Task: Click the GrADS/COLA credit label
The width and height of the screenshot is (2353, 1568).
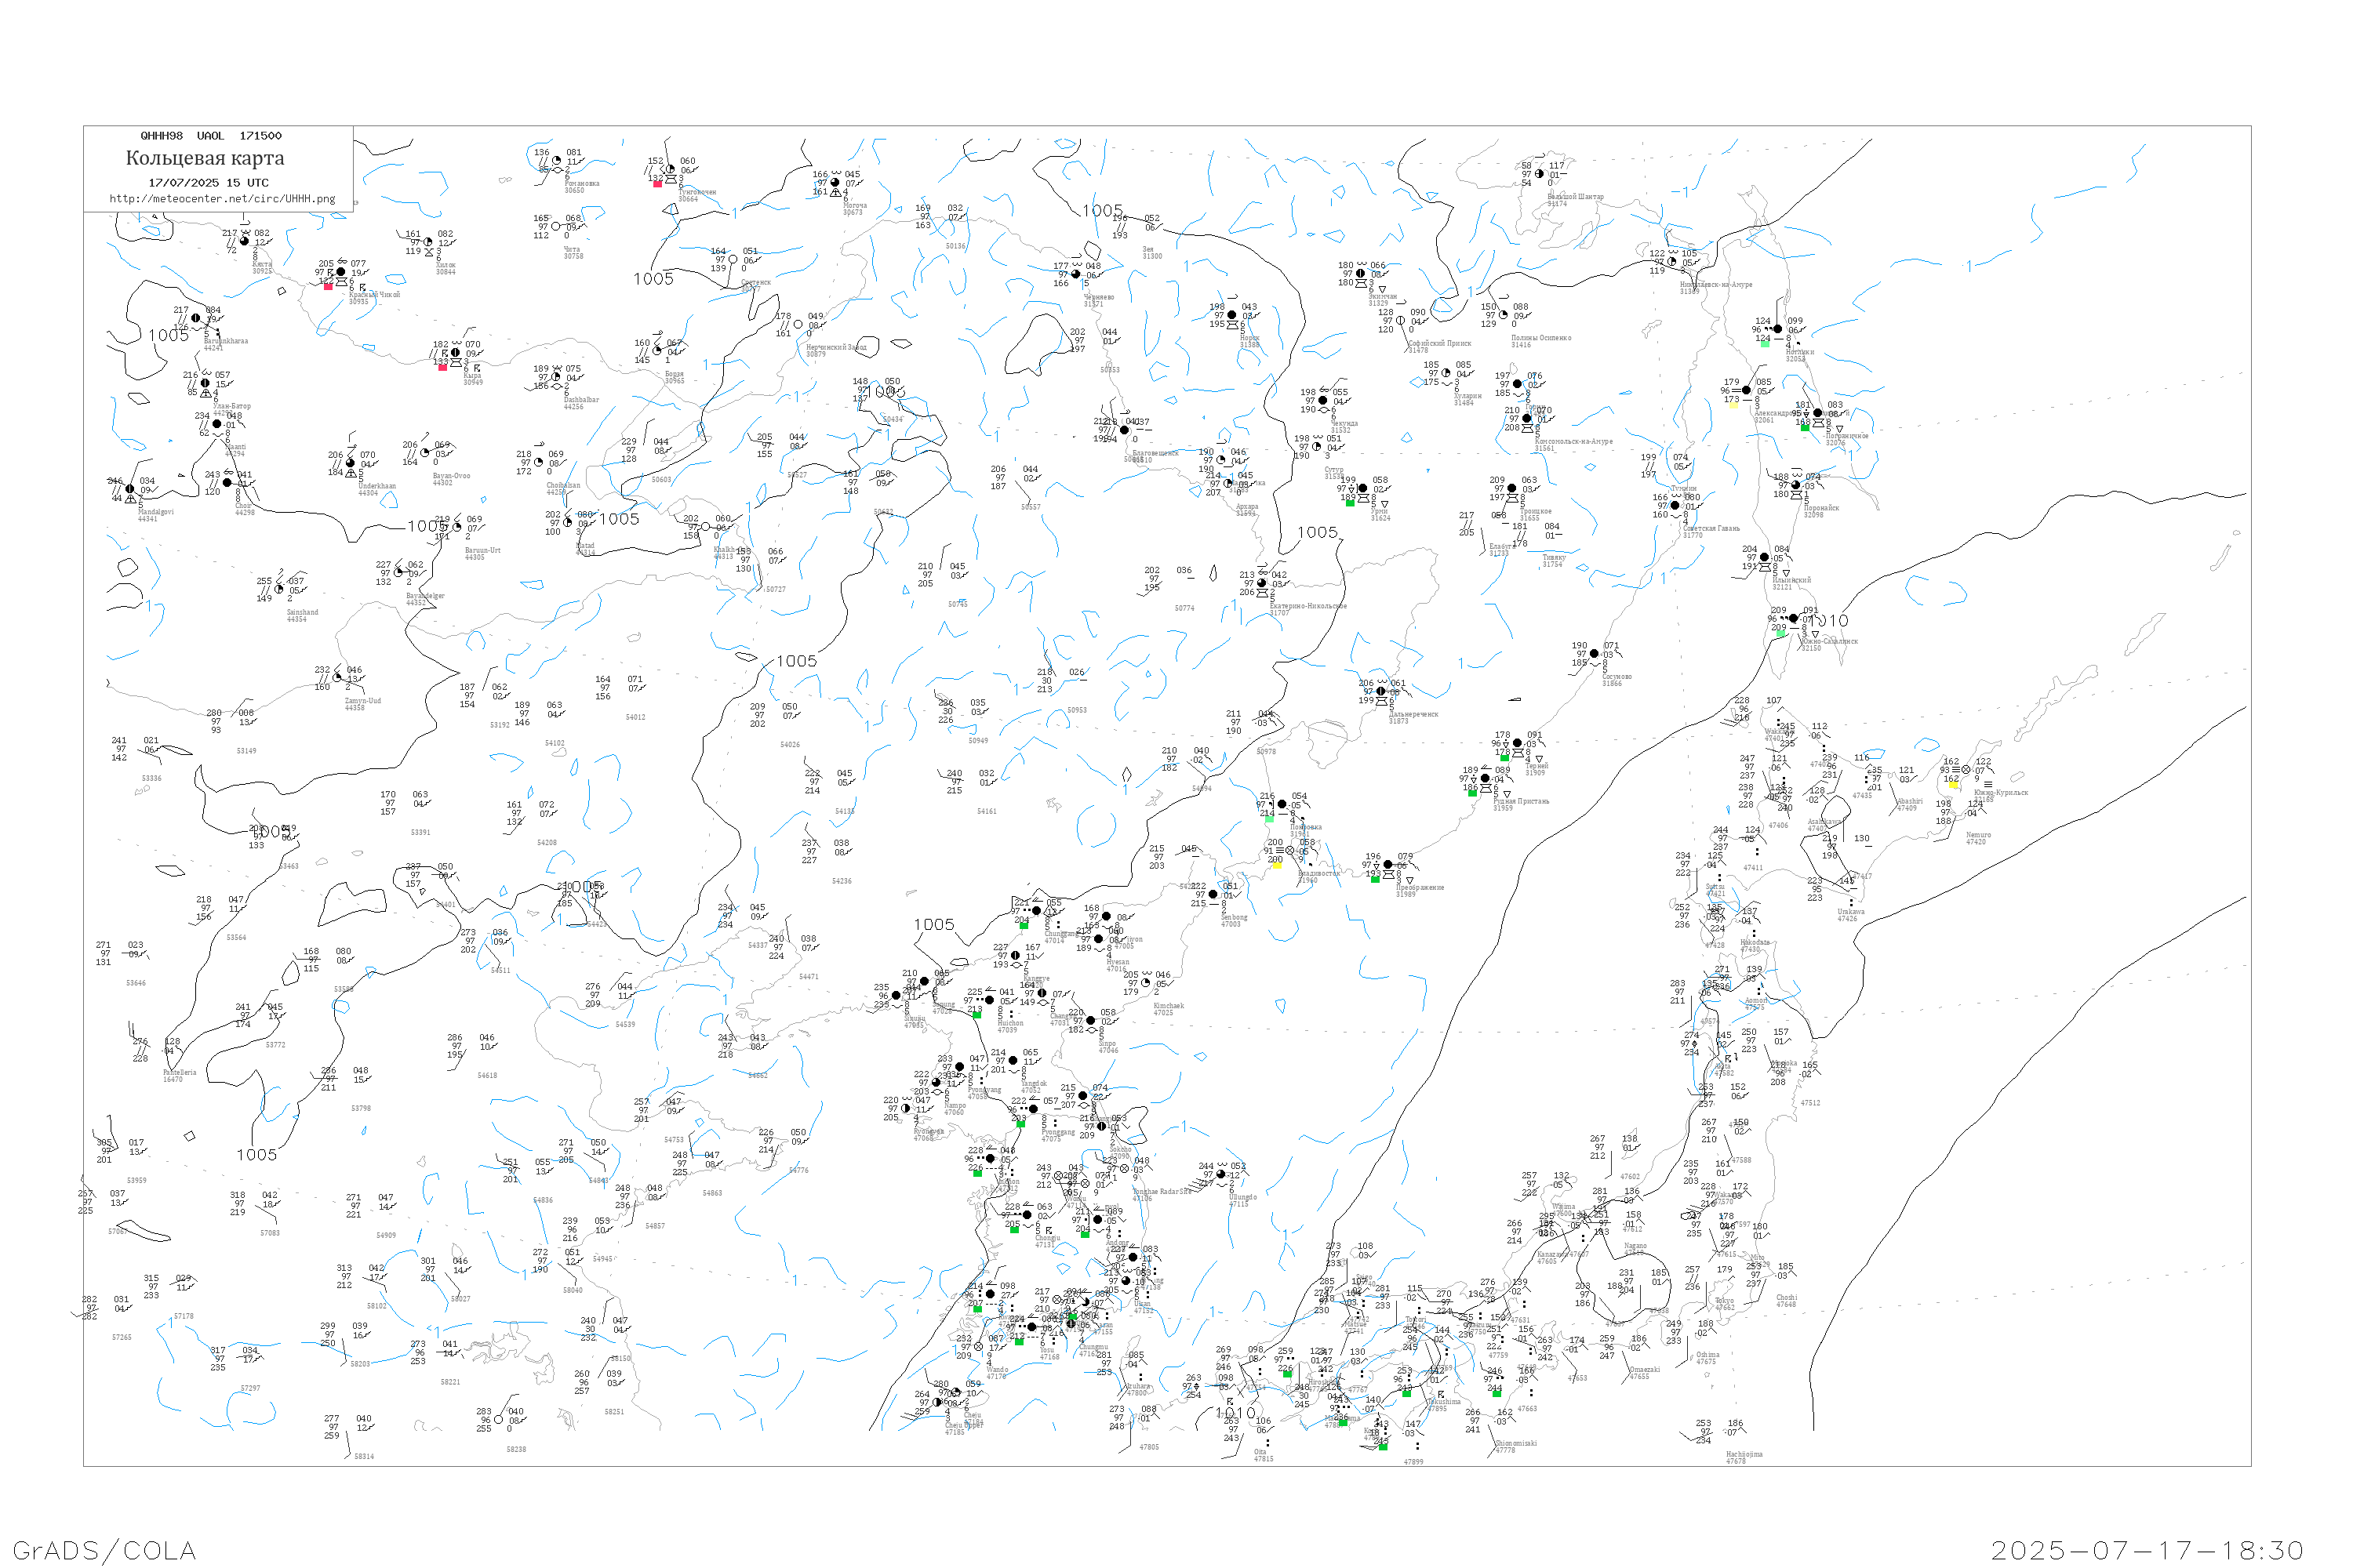Action: 104,1550
